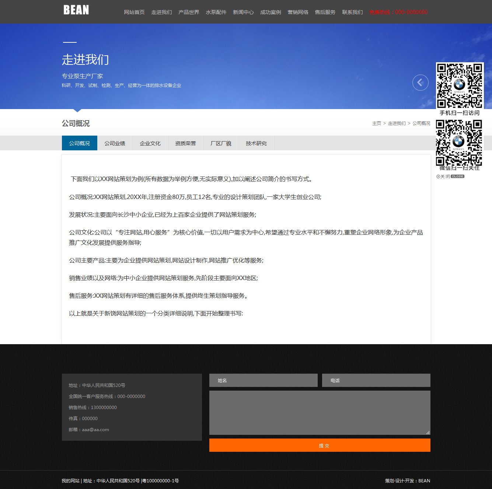Open 网站首页 in the top navigation
Viewport: 492px width, 489px height.
click(x=134, y=12)
